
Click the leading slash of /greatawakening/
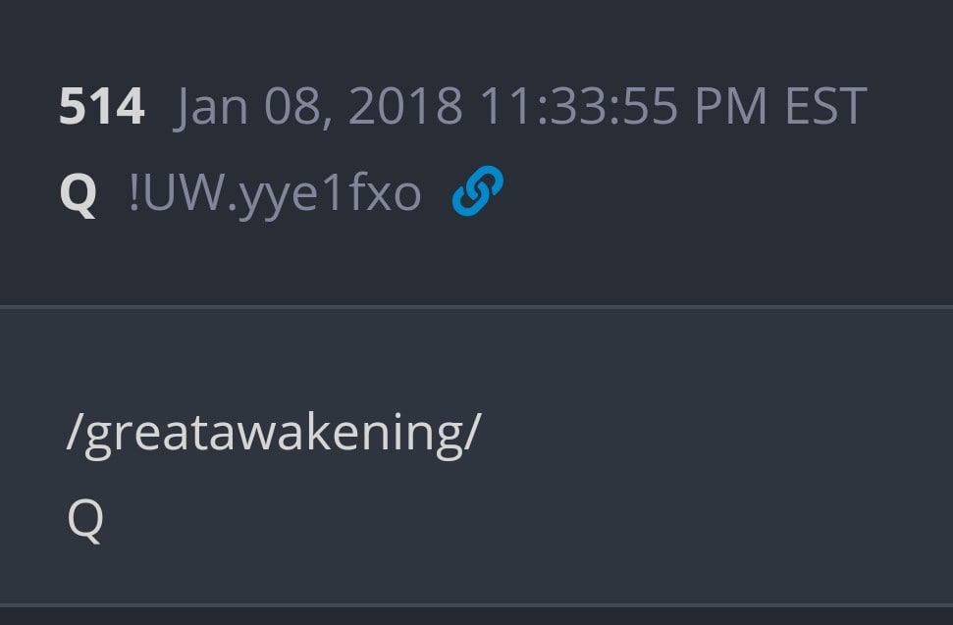[x=73, y=432]
